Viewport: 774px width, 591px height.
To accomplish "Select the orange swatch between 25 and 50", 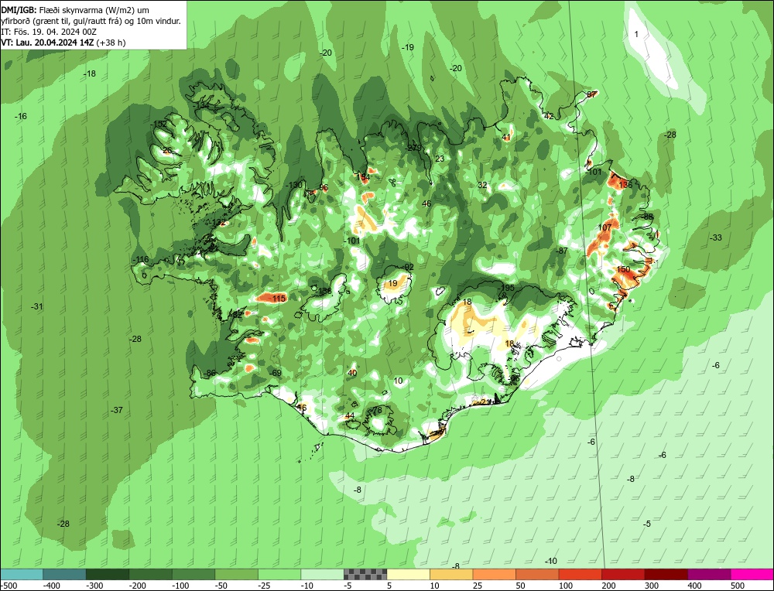I will pos(494,574).
